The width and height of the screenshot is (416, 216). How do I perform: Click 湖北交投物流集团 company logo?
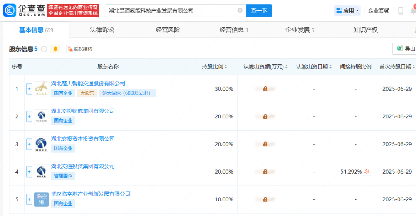tap(41, 116)
